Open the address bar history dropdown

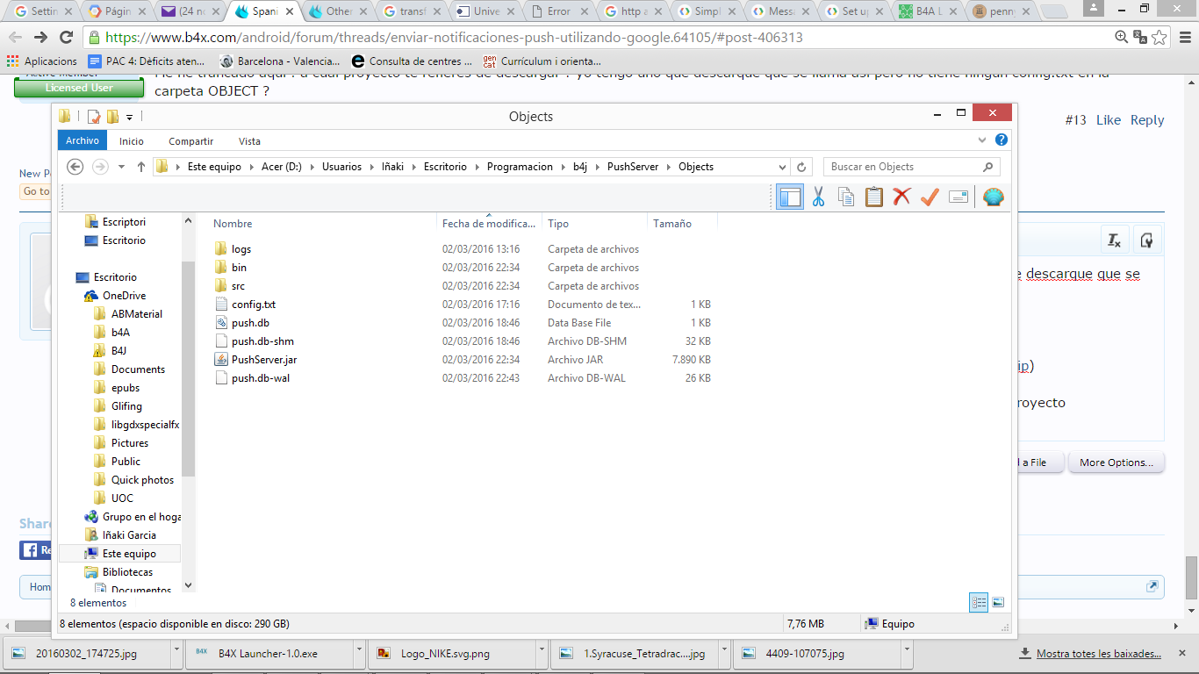pyautogui.click(x=782, y=167)
